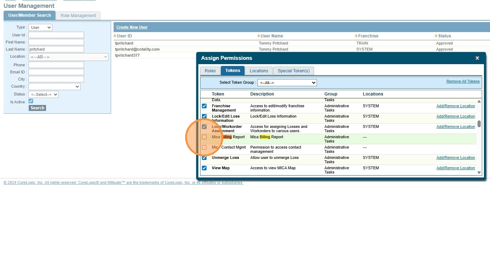Click the City input field
Screen dimensions: 490x274
pyautogui.click(x=56, y=79)
